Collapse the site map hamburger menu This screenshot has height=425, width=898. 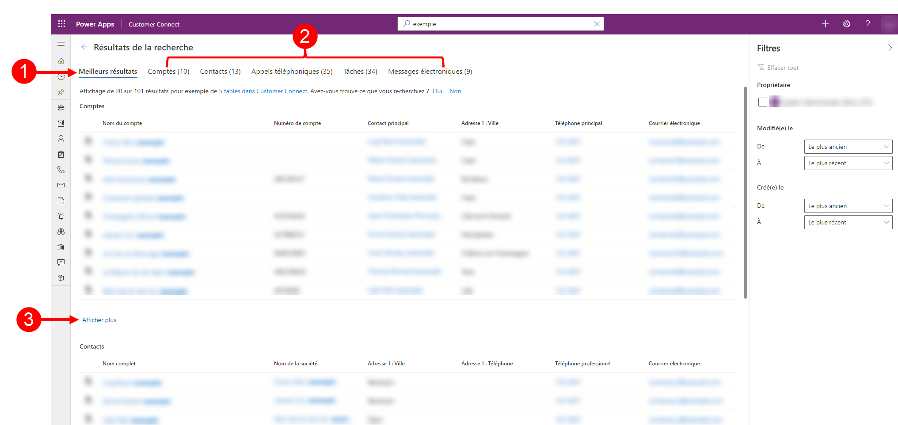click(x=61, y=44)
